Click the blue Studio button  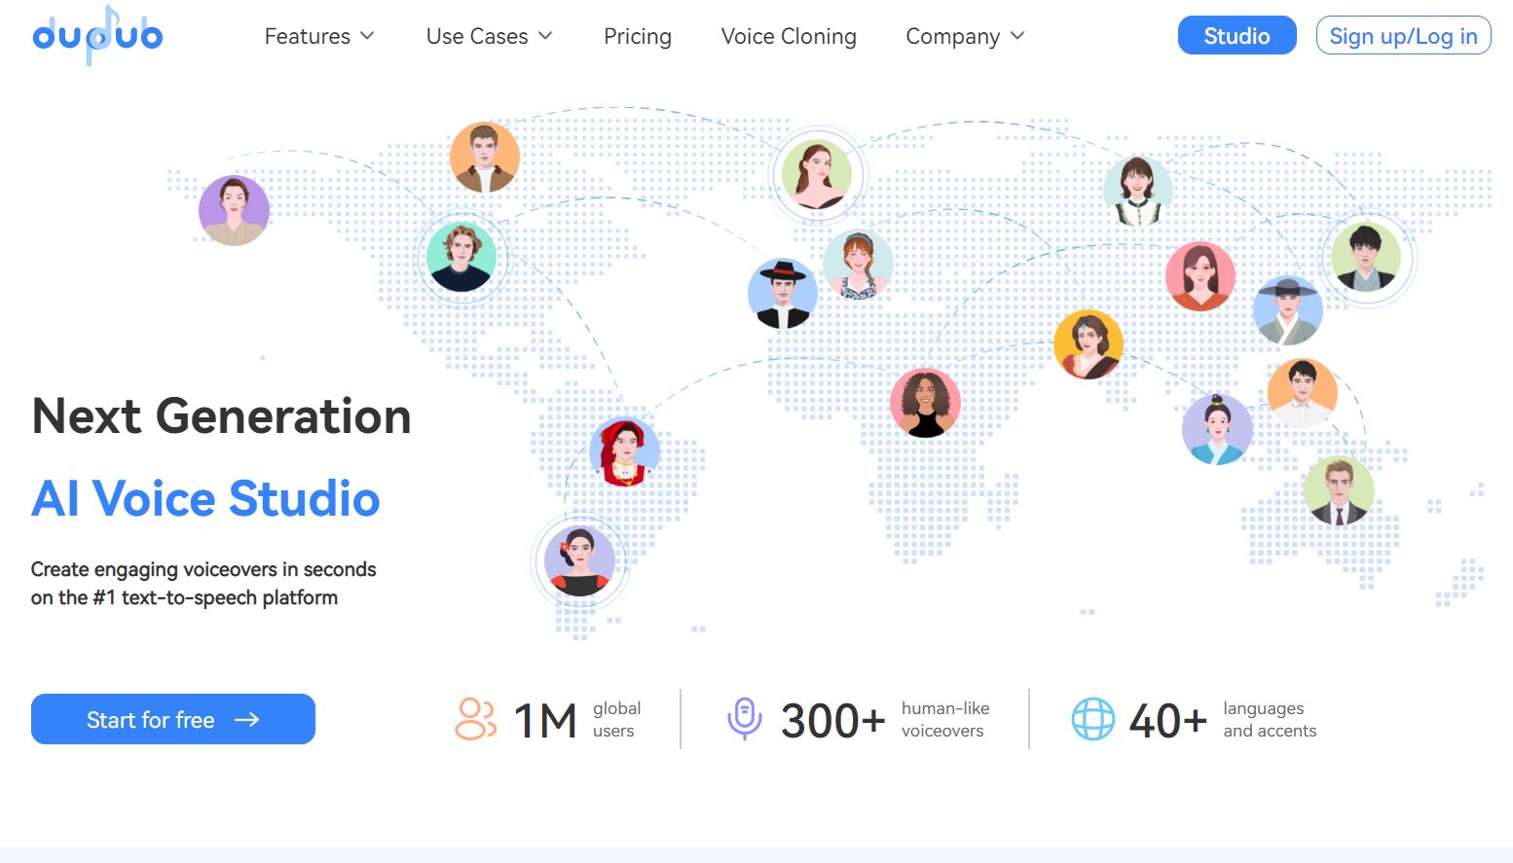[1236, 35]
